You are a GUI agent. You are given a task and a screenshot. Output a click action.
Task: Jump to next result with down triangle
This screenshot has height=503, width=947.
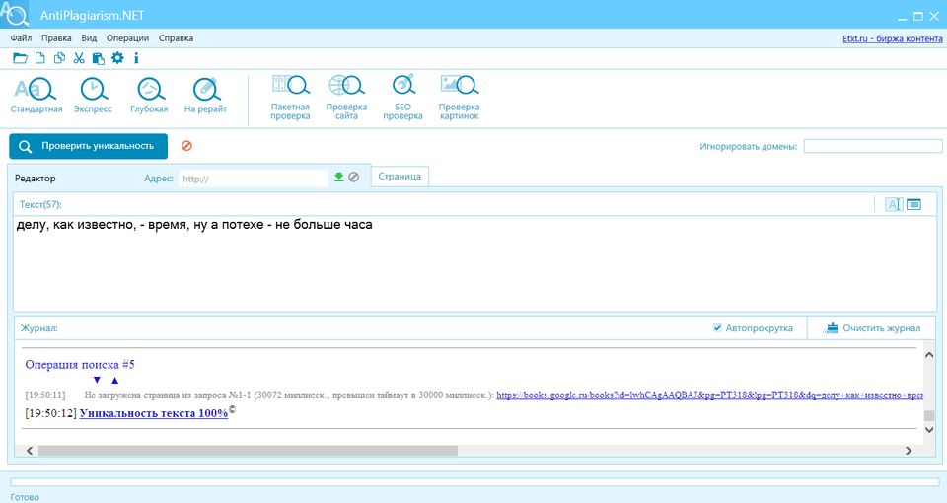coord(97,380)
